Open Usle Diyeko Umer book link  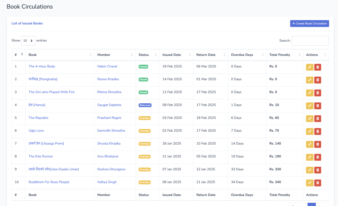54,169
